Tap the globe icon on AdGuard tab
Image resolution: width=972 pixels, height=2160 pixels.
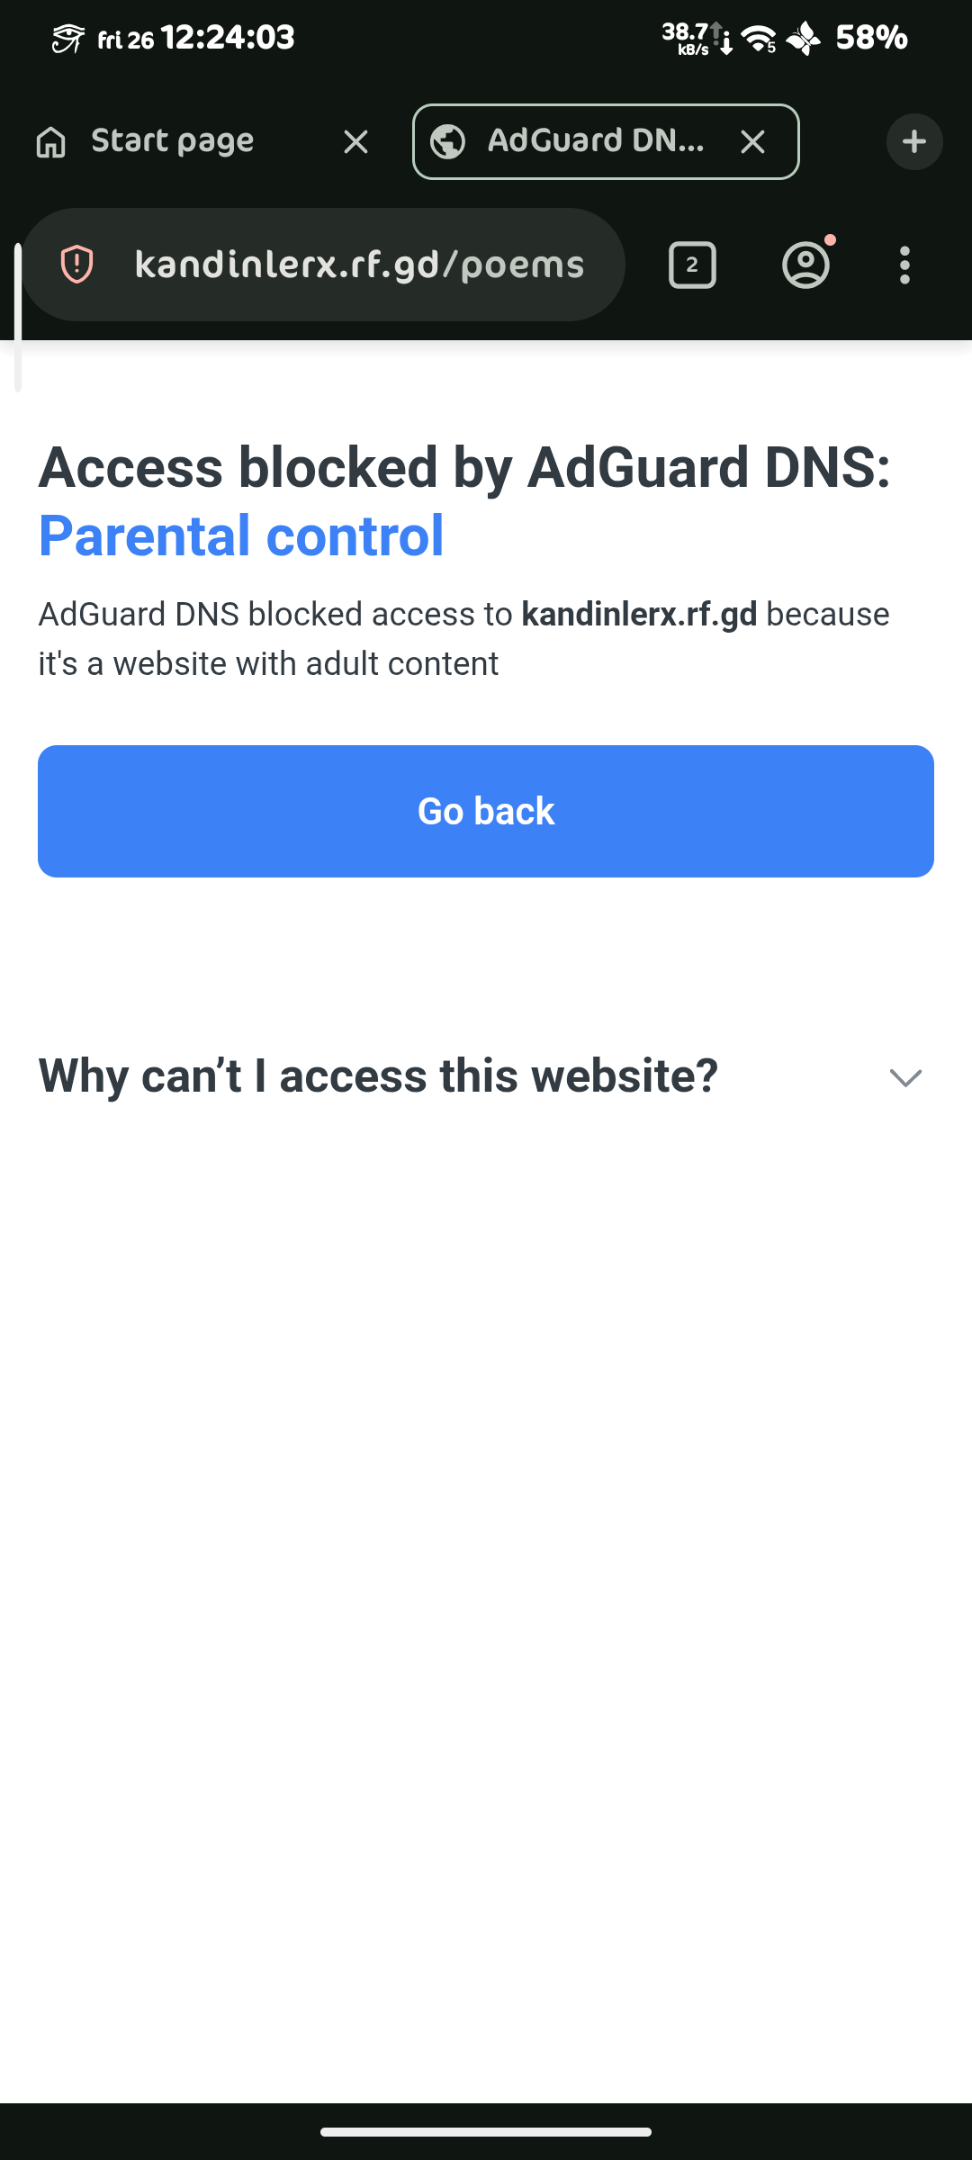tap(447, 141)
